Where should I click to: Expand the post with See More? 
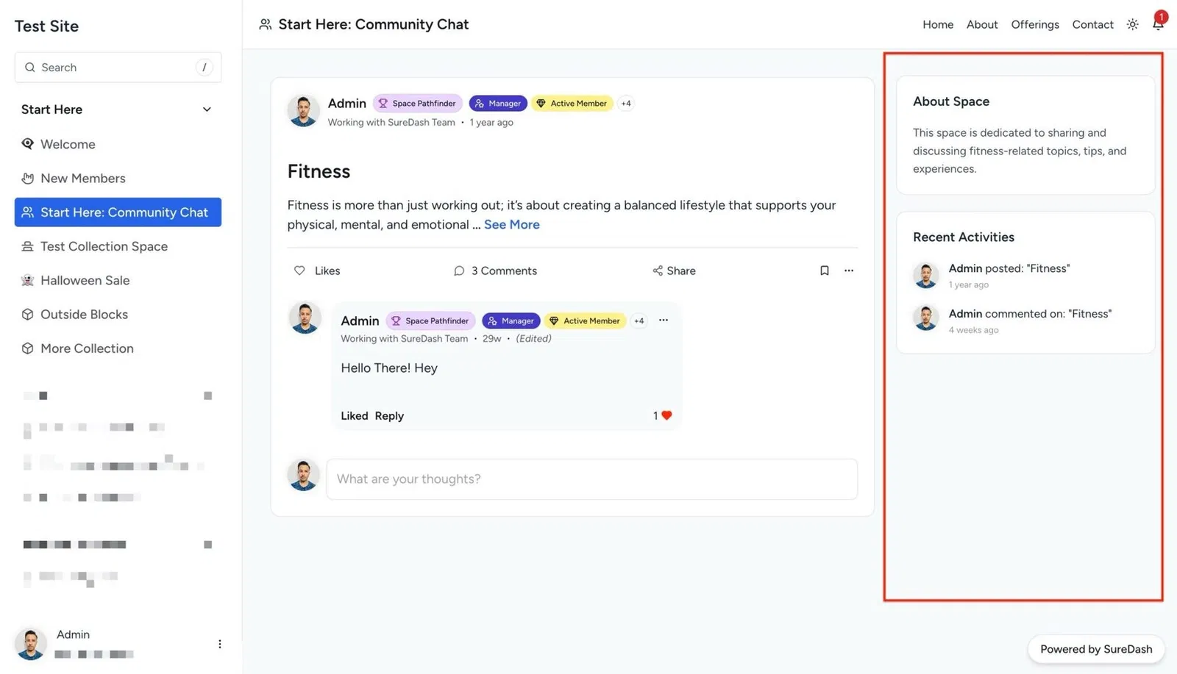(x=511, y=224)
